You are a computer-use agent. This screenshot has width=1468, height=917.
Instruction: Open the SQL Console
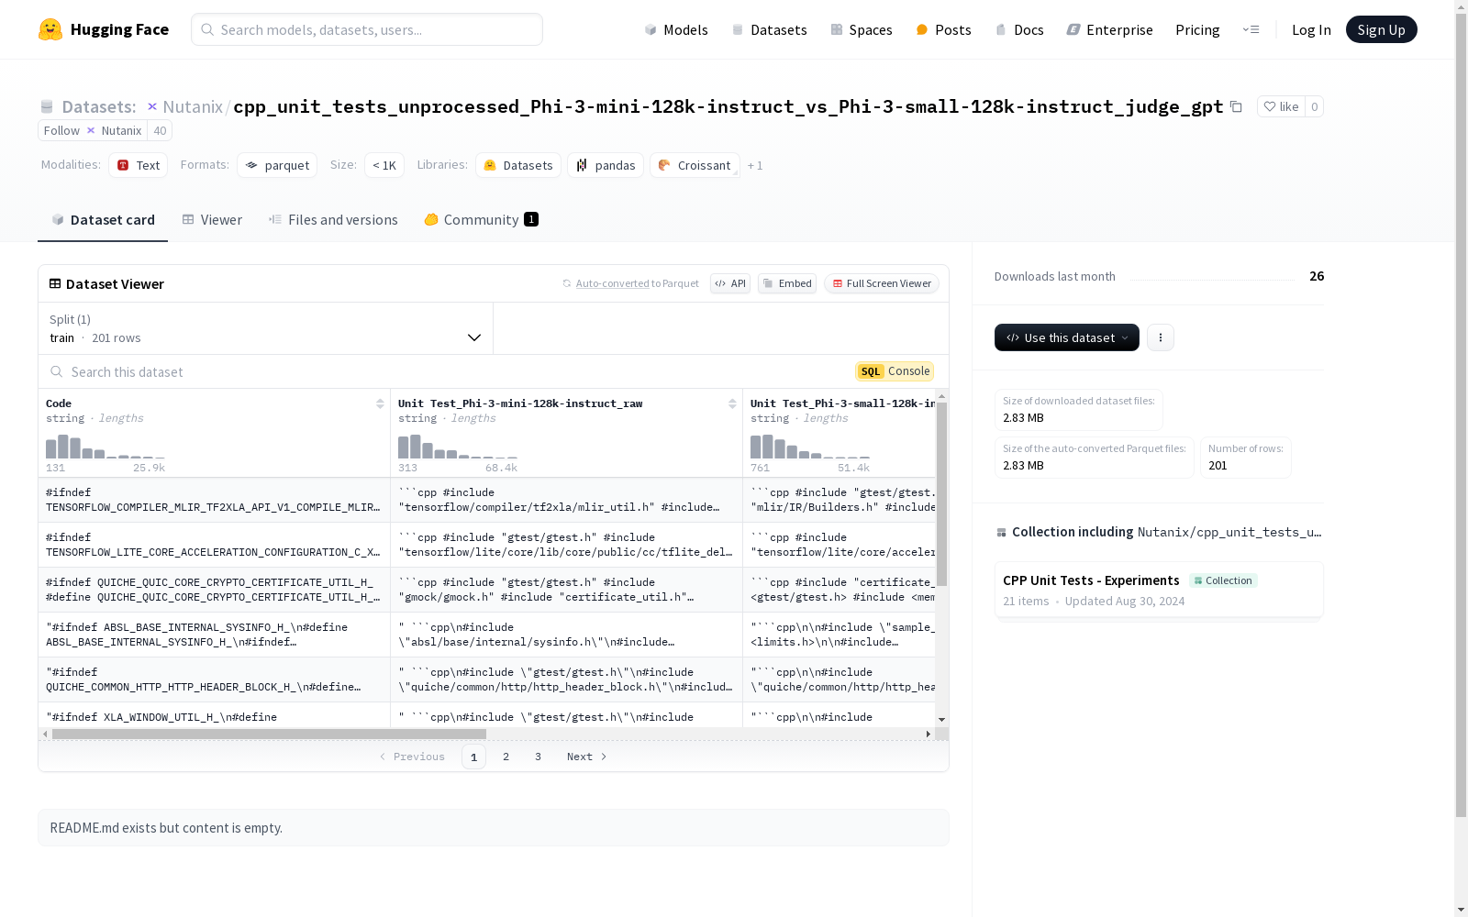point(895,371)
